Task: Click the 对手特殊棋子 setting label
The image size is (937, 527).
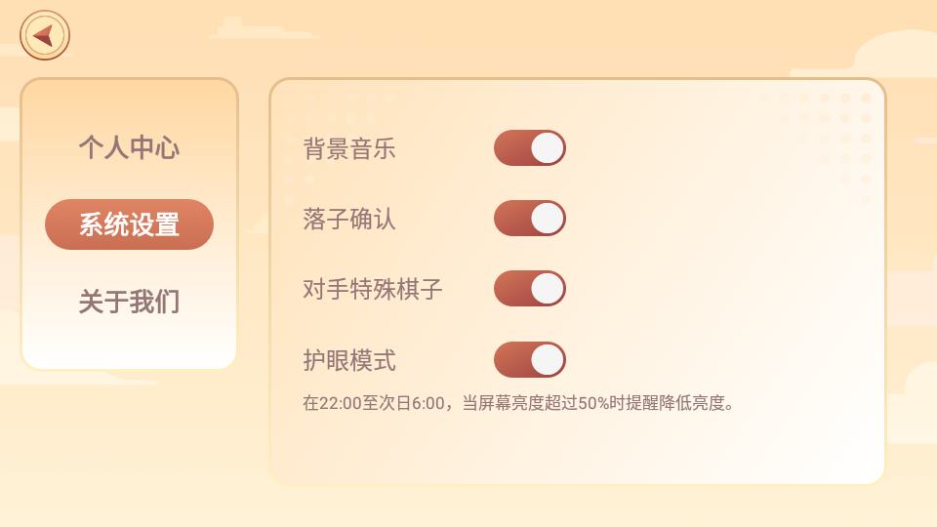Action: (x=373, y=290)
